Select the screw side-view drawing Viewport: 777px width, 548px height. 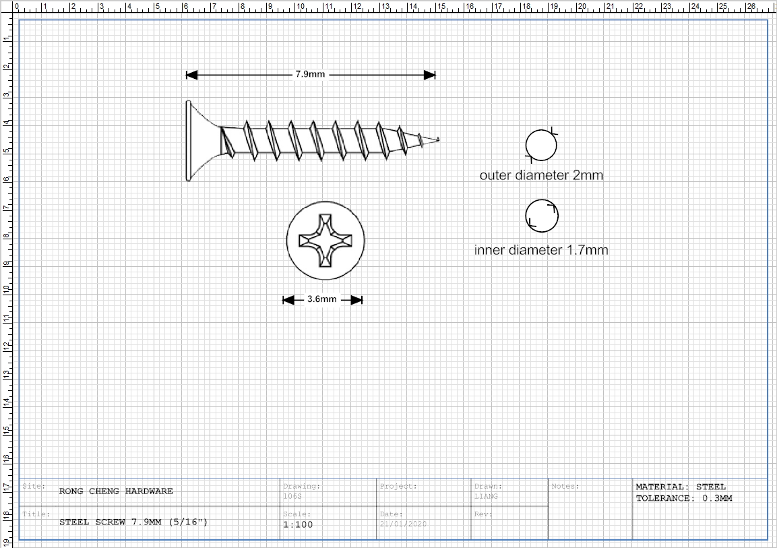click(x=312, y=141)
